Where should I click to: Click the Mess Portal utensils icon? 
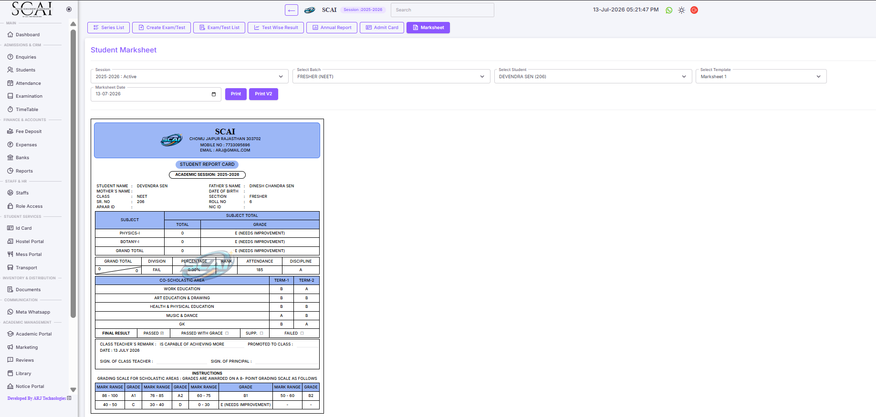10,254
